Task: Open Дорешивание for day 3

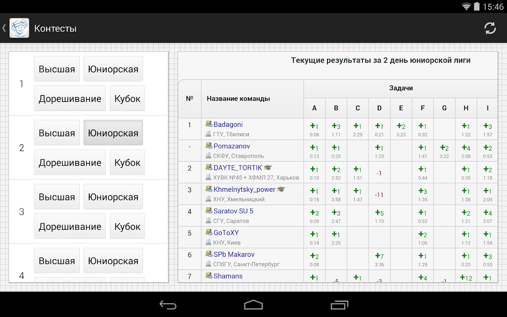Action: [x=70, y=226]
